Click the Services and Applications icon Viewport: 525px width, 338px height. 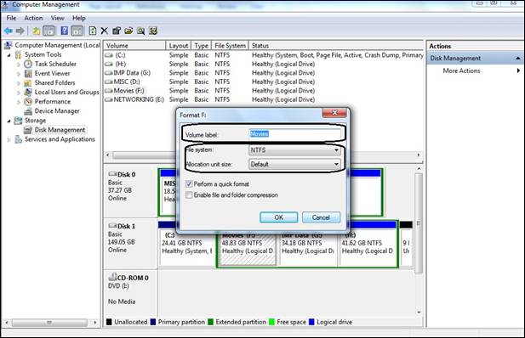pyautogui.click(x=19, y=139)
